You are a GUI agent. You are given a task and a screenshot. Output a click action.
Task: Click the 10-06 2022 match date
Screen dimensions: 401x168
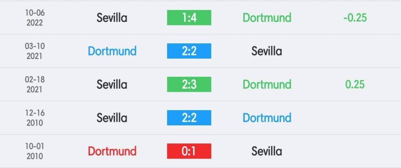pos(35,18)
